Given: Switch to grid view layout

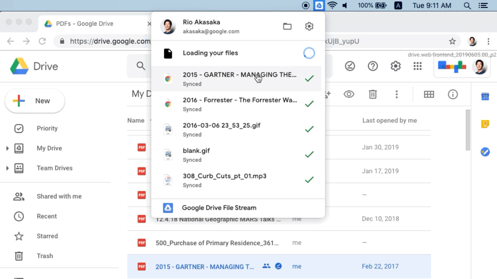Looking at the screenshot, I should click(429, 94).
